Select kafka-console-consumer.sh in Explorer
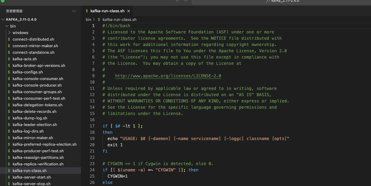Image resolution: width=371 pixels, height=186 pixels. tap(38, 79)
